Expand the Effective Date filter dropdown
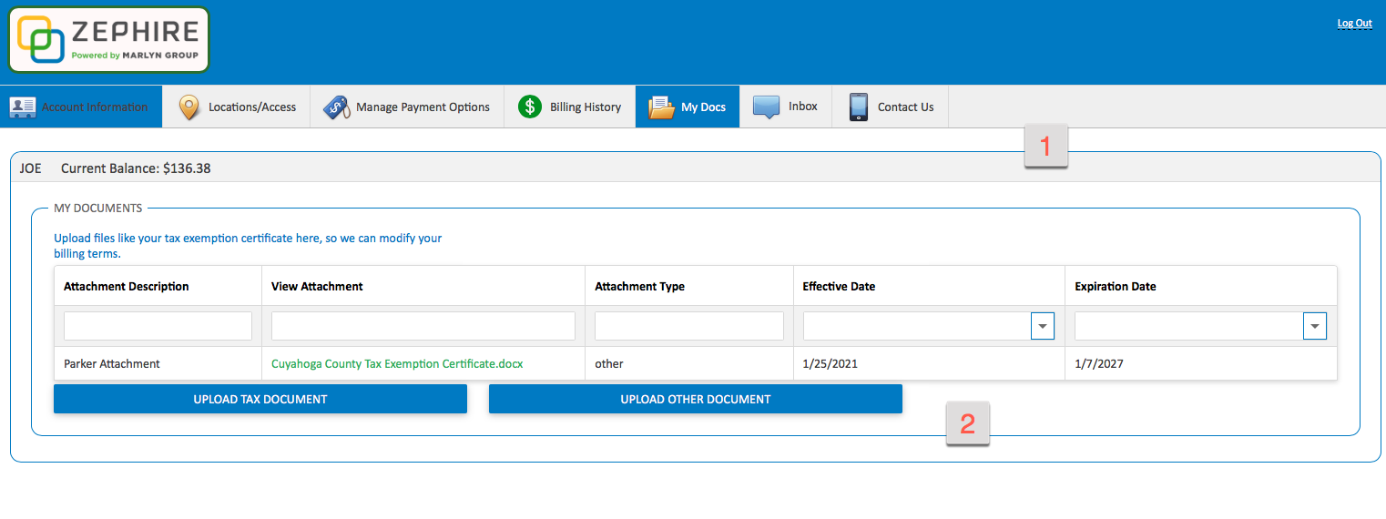The width and height of the screenshot is (1386, 519). coord(1042,326)
